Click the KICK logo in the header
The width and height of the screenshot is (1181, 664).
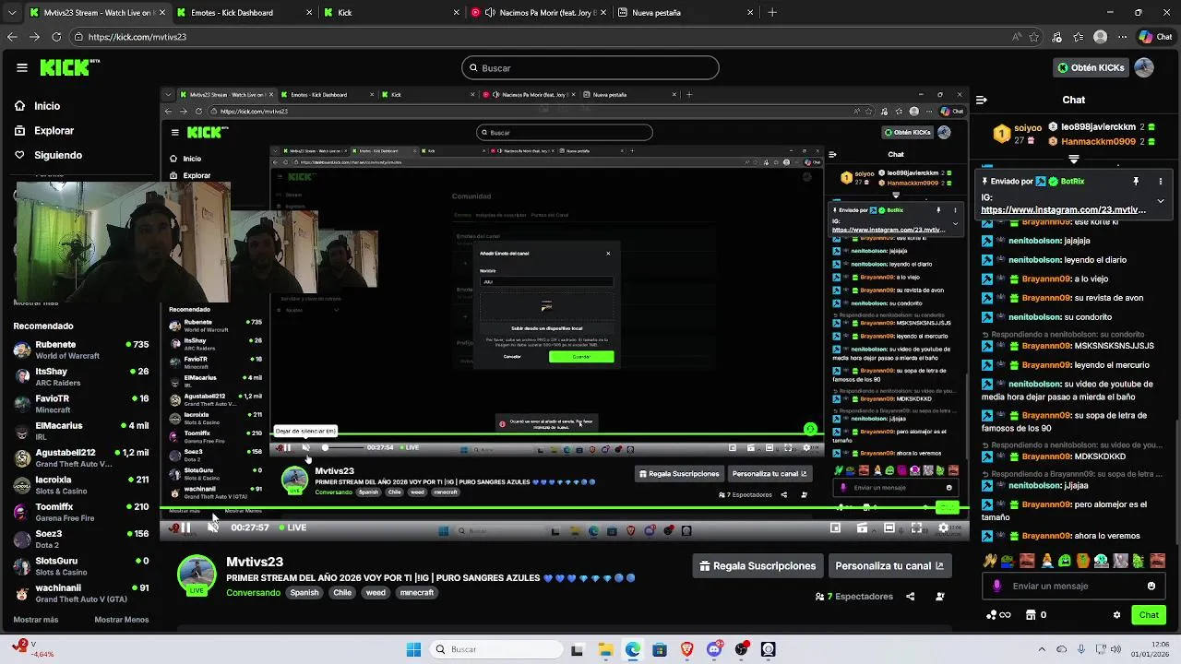point(69,67)
